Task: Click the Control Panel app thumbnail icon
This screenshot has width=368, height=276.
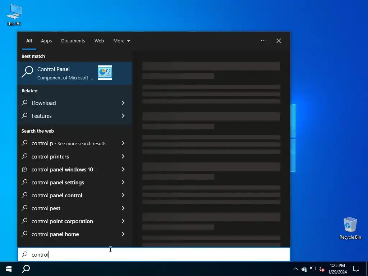Action: [105, 73]
